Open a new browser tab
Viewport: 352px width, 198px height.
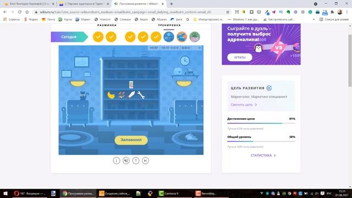(x=171, y=4)
